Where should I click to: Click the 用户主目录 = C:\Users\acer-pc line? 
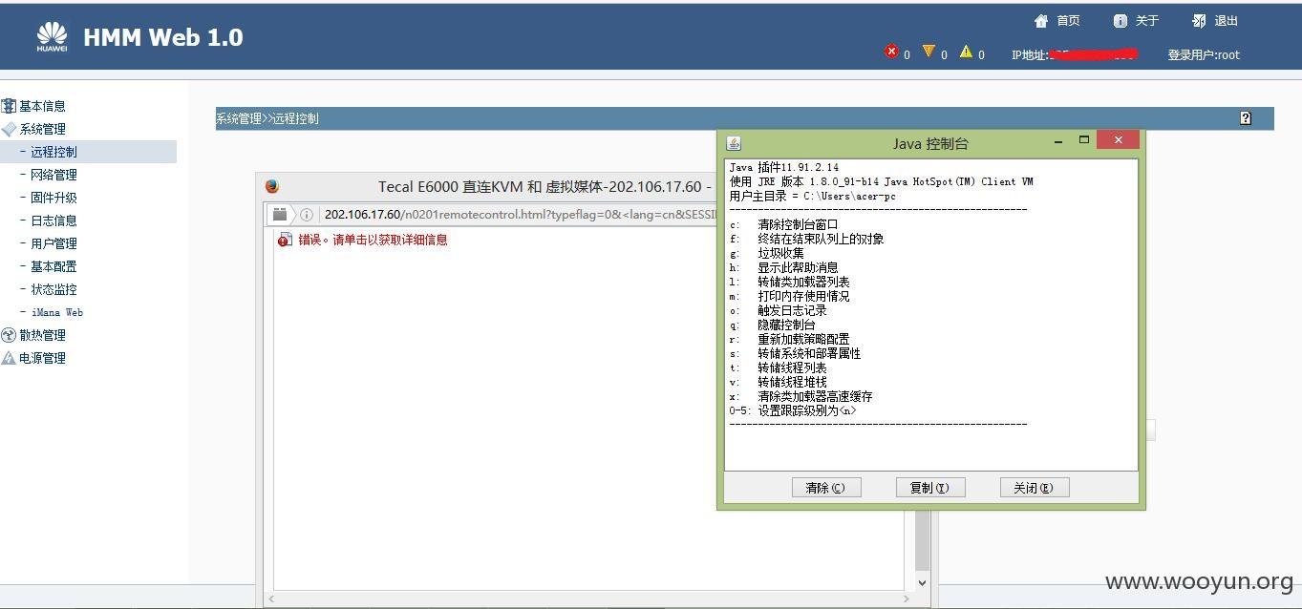[x=813, y=196]
